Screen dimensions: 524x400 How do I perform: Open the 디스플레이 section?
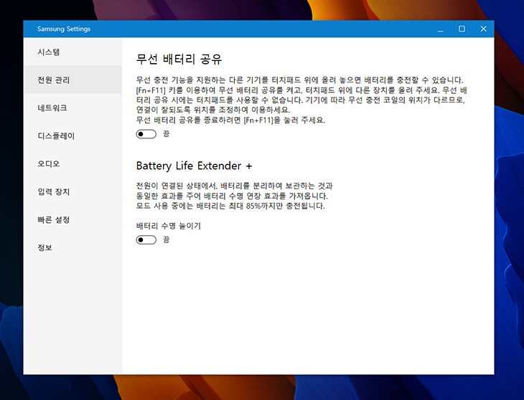72,135
